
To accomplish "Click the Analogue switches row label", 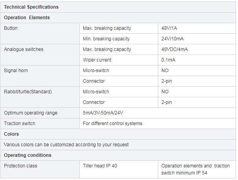I will (x=24, y=49).
